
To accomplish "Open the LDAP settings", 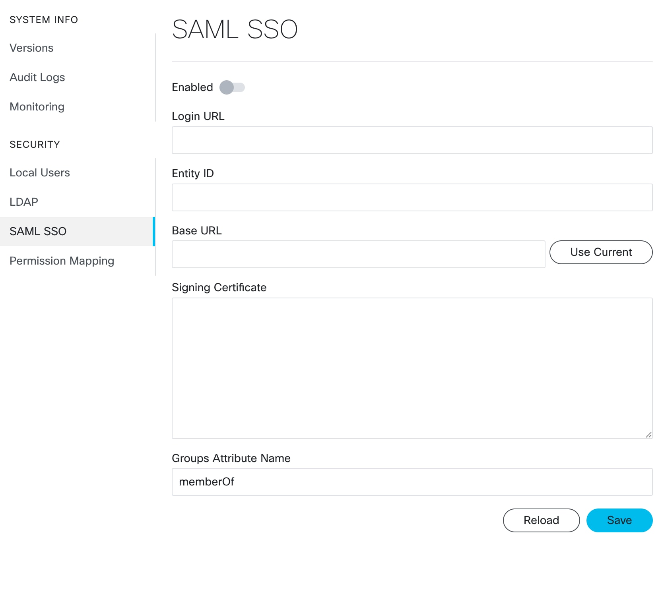I will click(x=23, y=202).
